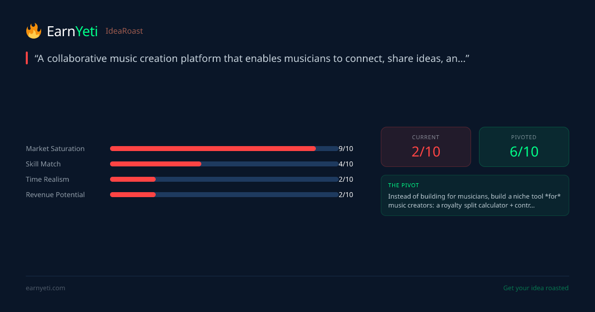Click the EarnYeti brand name

(x=72, y=31)
